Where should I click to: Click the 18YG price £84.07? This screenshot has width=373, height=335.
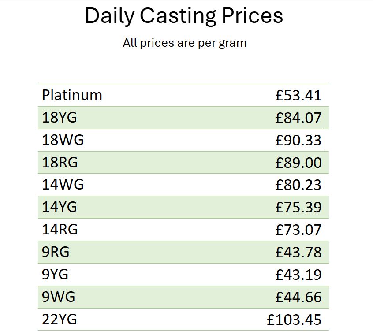[x=298, y=118]
